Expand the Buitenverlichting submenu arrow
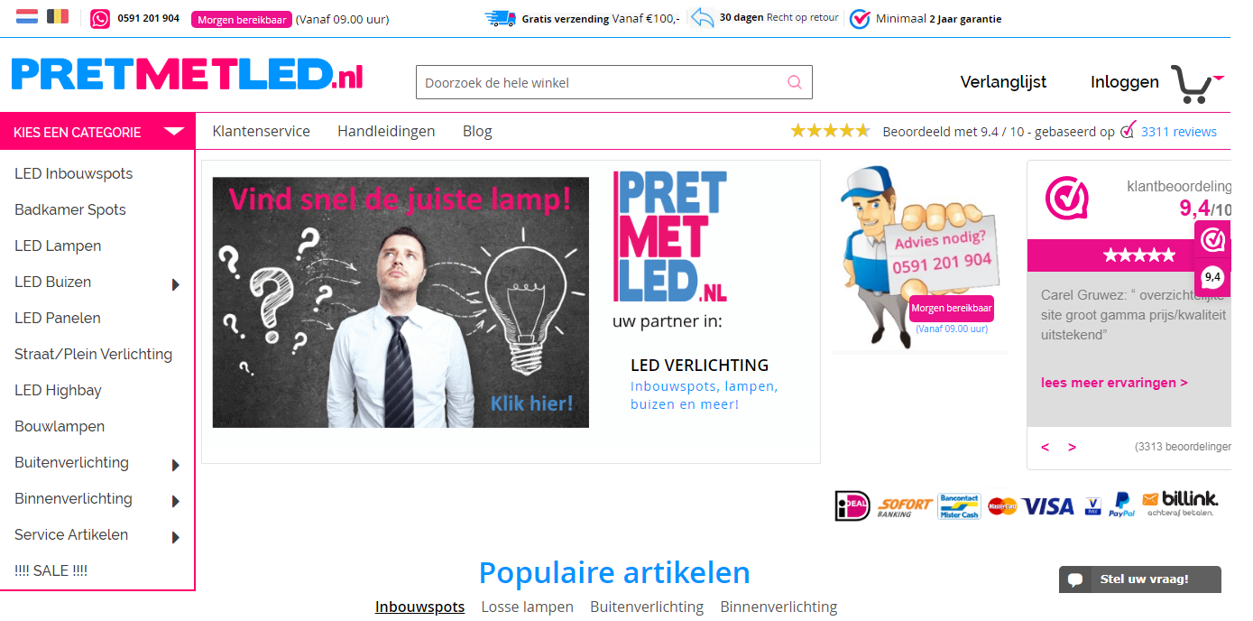This screenshot has height=621, width=1253. [176, 465]
